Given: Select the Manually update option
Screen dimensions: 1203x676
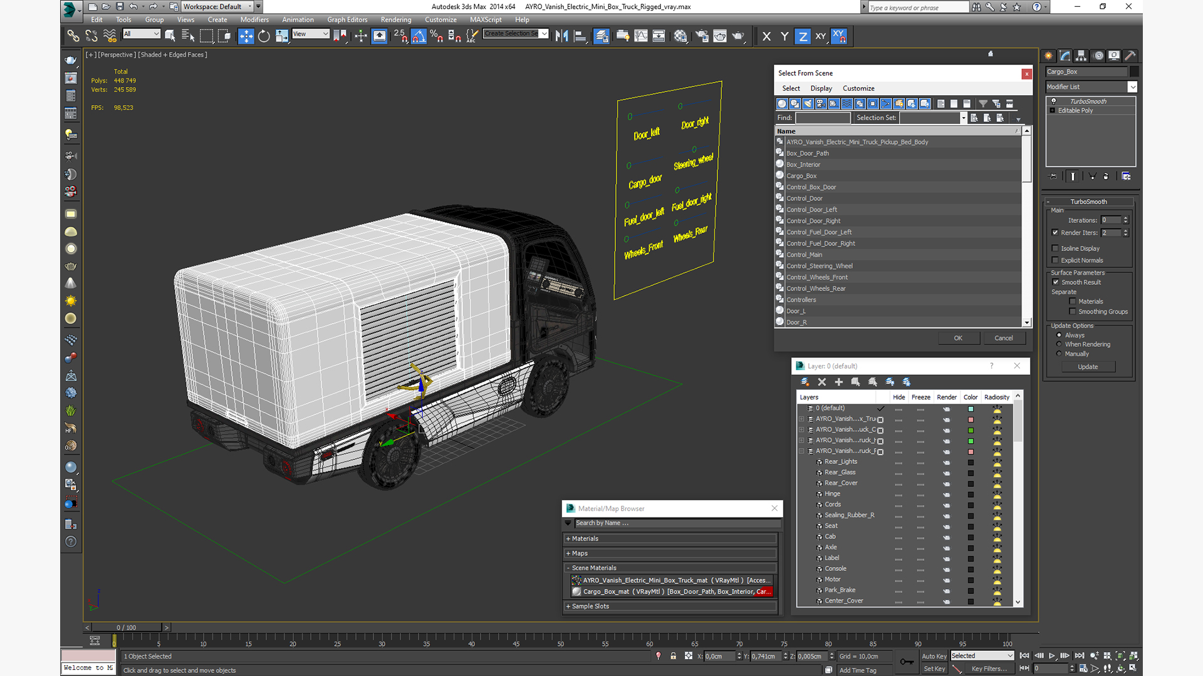Looking at the screenshot, I should (x=1059, y=354).
